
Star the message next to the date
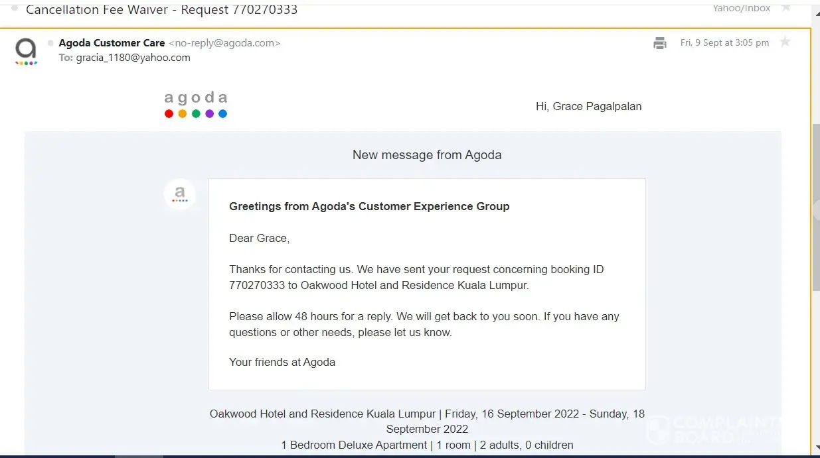785,42
